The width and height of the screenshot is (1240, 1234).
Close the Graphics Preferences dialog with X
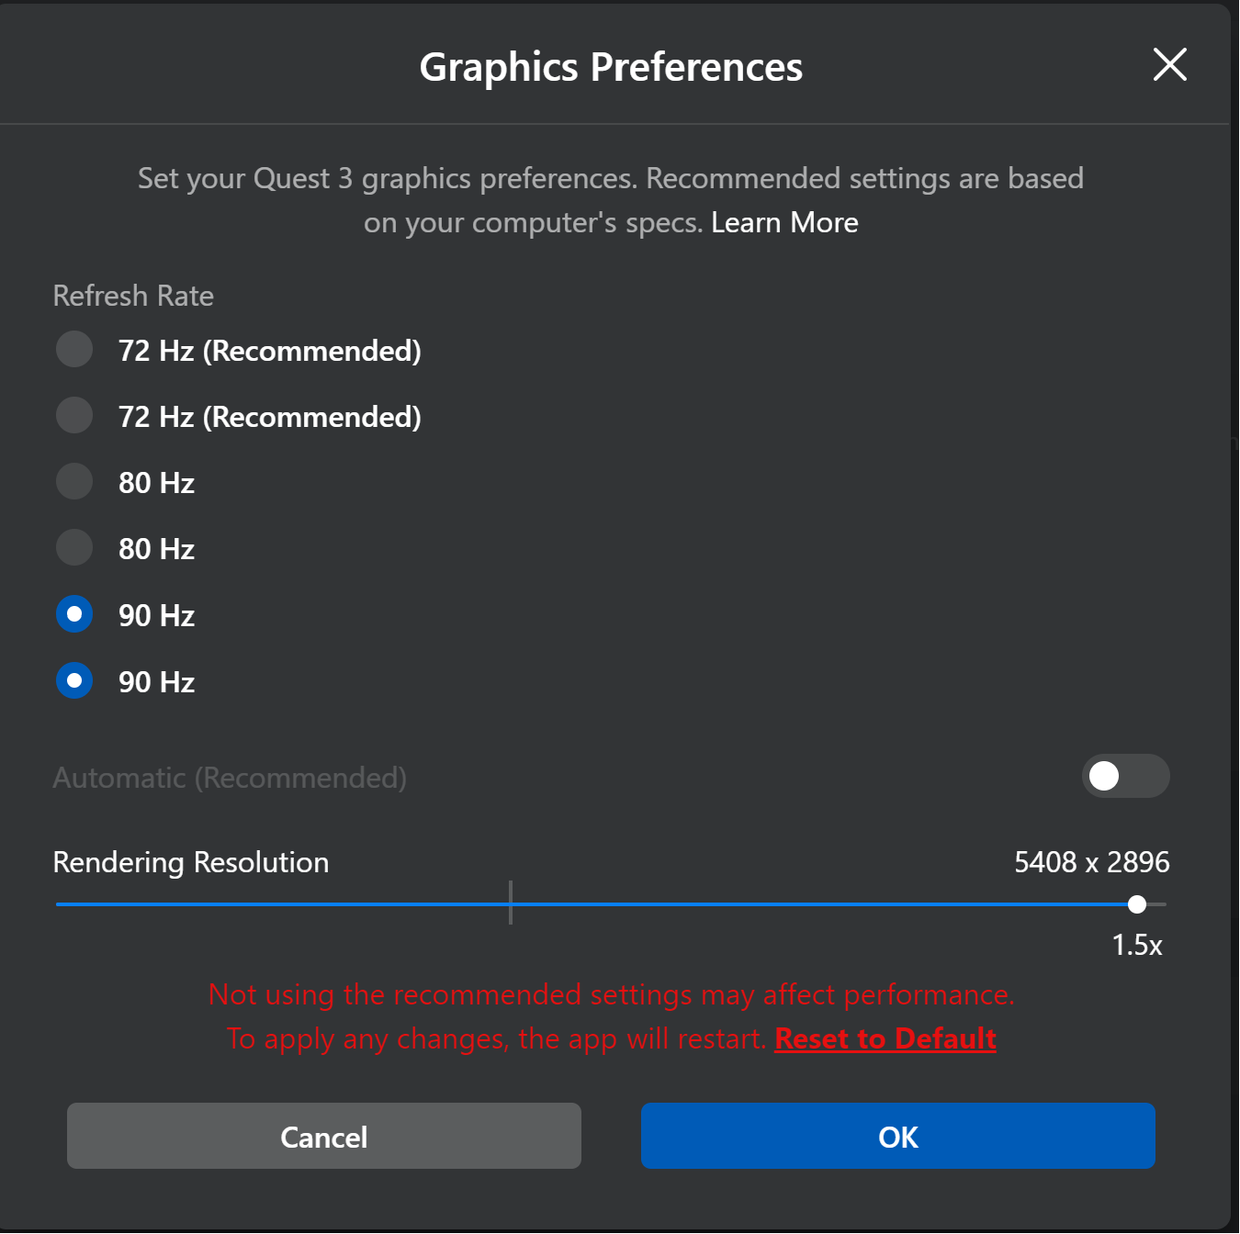pos(1169,64)
